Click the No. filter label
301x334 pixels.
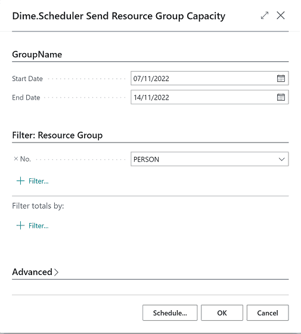25,159
